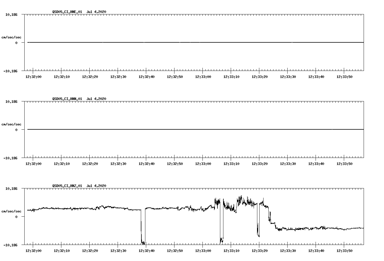Click the QSD05_CI_HNE_01 Jul 4,2020 plot title
384x261 pixels.
79,12
